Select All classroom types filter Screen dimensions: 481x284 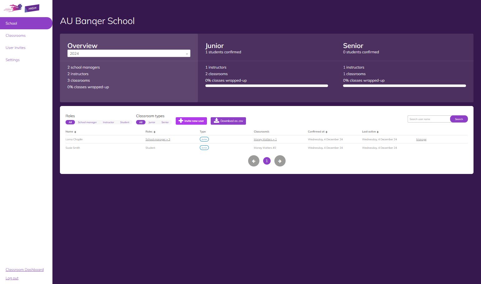pos(141,122)
